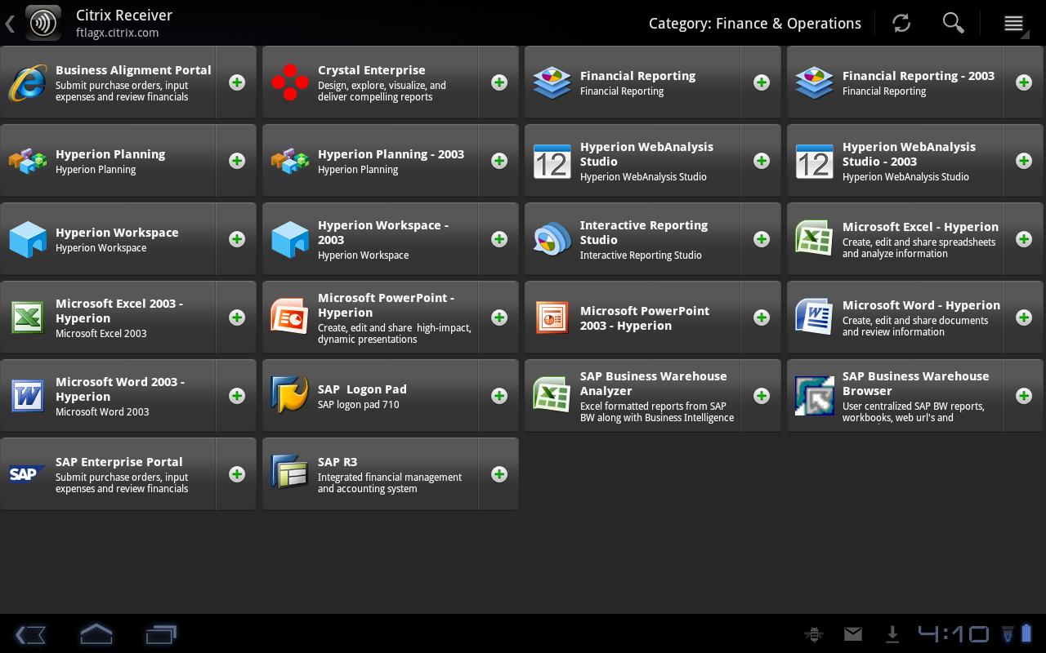
Task: Click the SAP Enterprise Portal logo icon
Action: click(x=27, y=474)
